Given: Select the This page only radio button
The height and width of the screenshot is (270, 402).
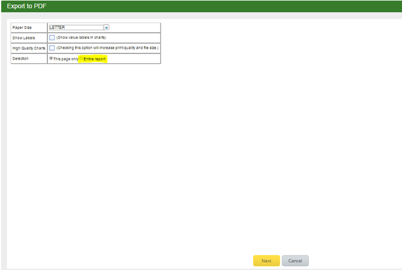Looking at the screenshot, I should tap(51, 58).
